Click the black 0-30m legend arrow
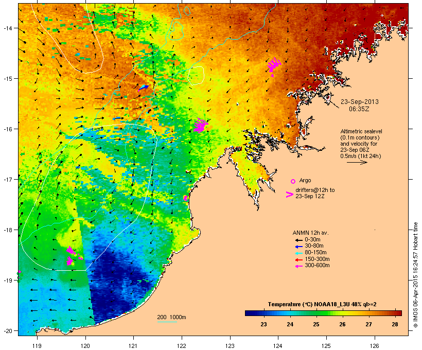Screen dimensions: 422x350 [x=298, y=240]
